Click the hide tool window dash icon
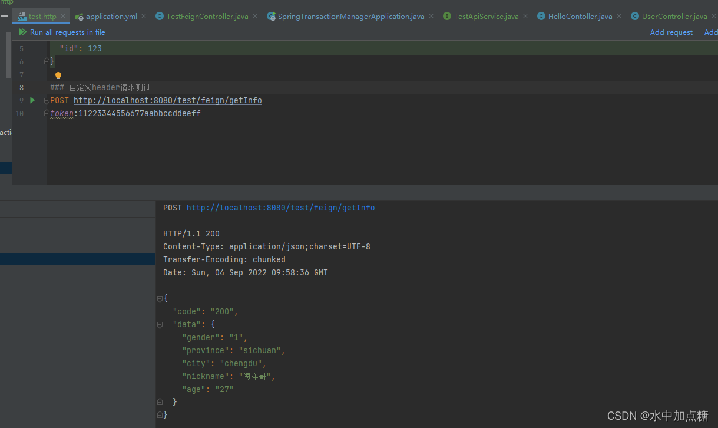Screen dimensions: 718x428 click(x=4, y=16)
